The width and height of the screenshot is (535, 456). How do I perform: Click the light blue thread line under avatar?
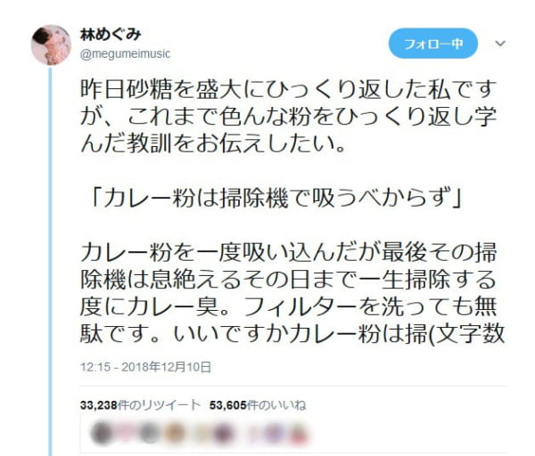[x=51, y=262]
